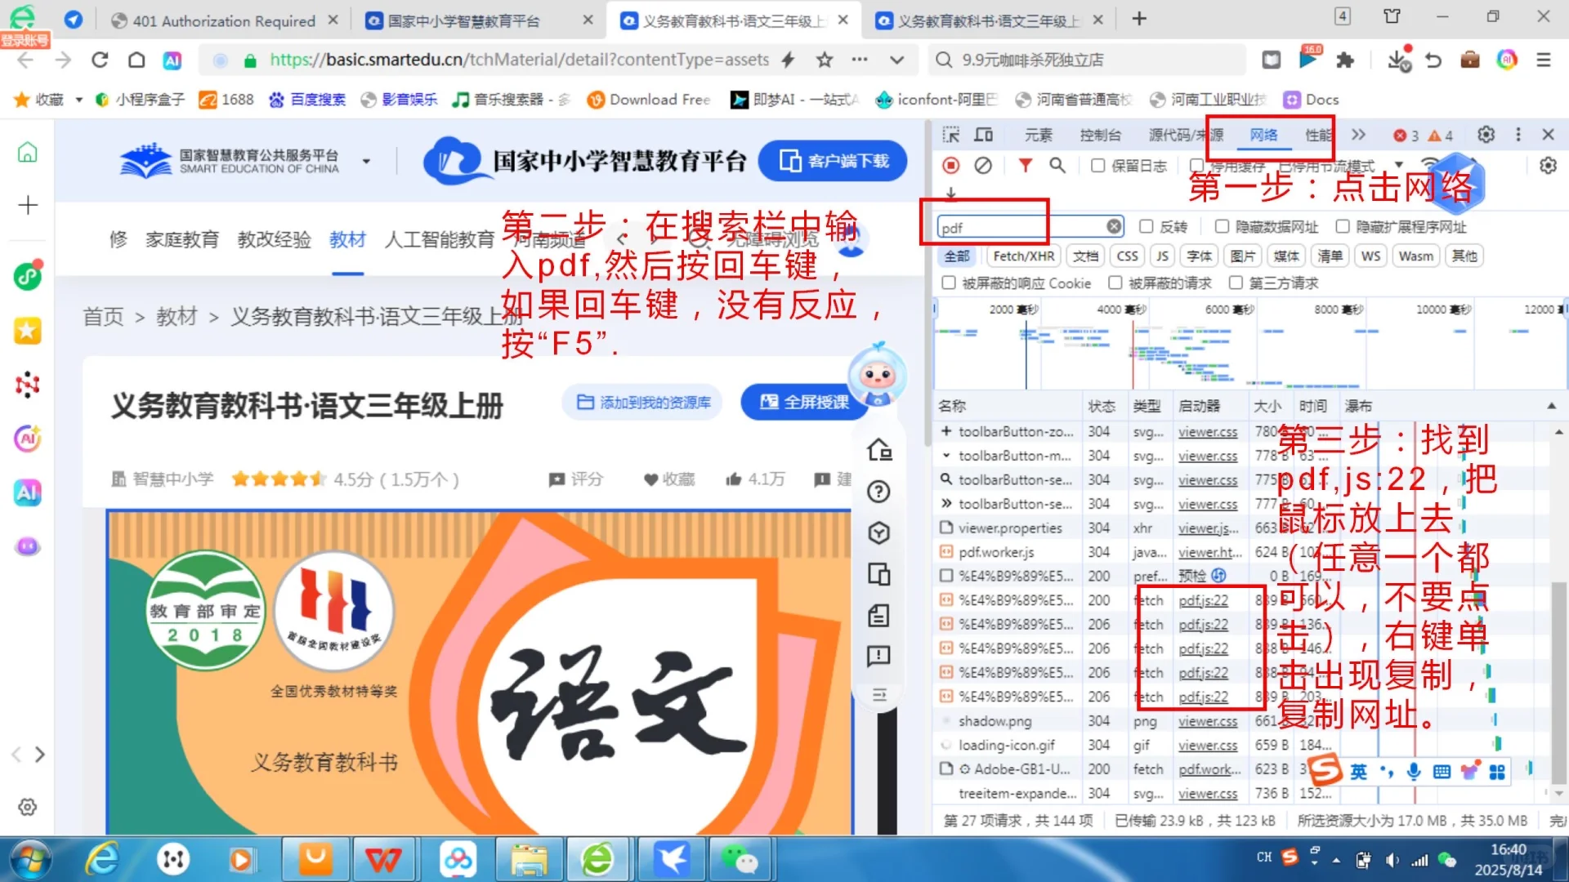Expand more DevTools tabs with the >> chevron
The height and width of the screenshot is (882, 1569).
pyautogui.click(x=1358, y=135)
